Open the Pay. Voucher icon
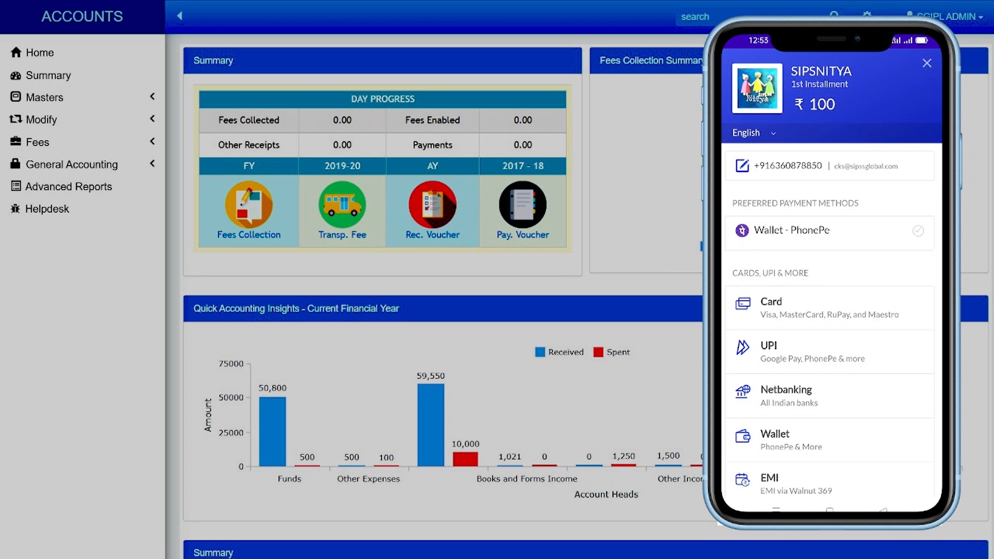 tap(522, 204)
